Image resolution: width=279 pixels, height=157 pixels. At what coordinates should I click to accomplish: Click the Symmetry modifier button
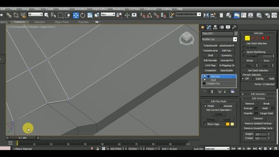[x=227, y=55]
